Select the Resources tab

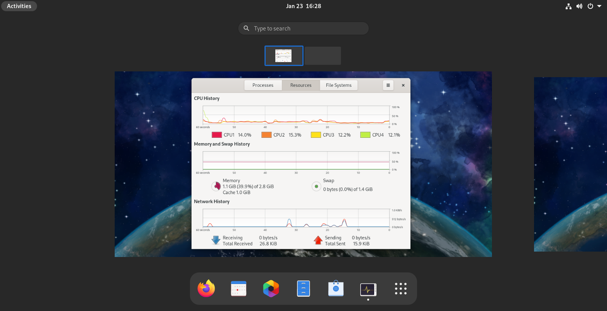point(301,85)
